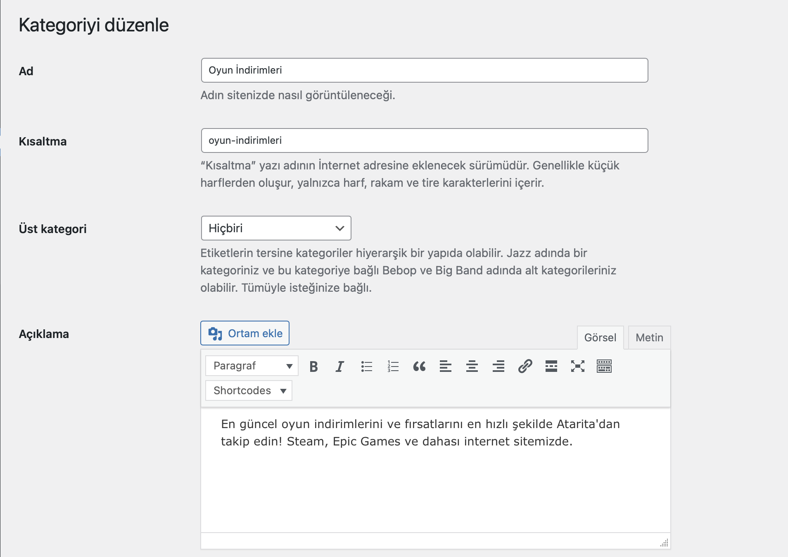788x557 pixels.
Task: Switch to the Metin editor tab
Action: coord(649,338)
